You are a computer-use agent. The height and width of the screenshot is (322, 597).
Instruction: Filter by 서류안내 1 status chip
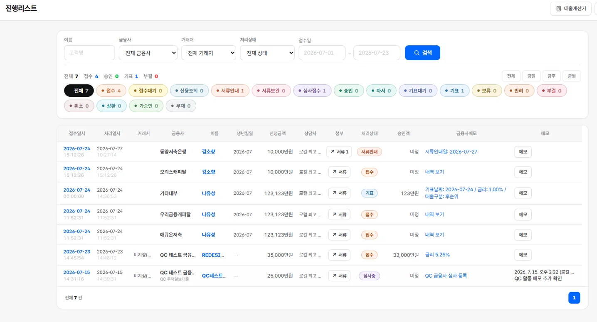[x=230, y=90]
